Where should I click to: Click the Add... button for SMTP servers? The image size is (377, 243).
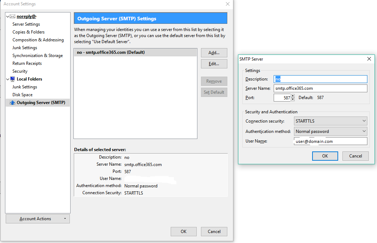click(214, 53)
